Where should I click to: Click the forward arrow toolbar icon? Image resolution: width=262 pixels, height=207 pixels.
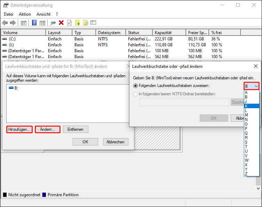tap(13, 23)
